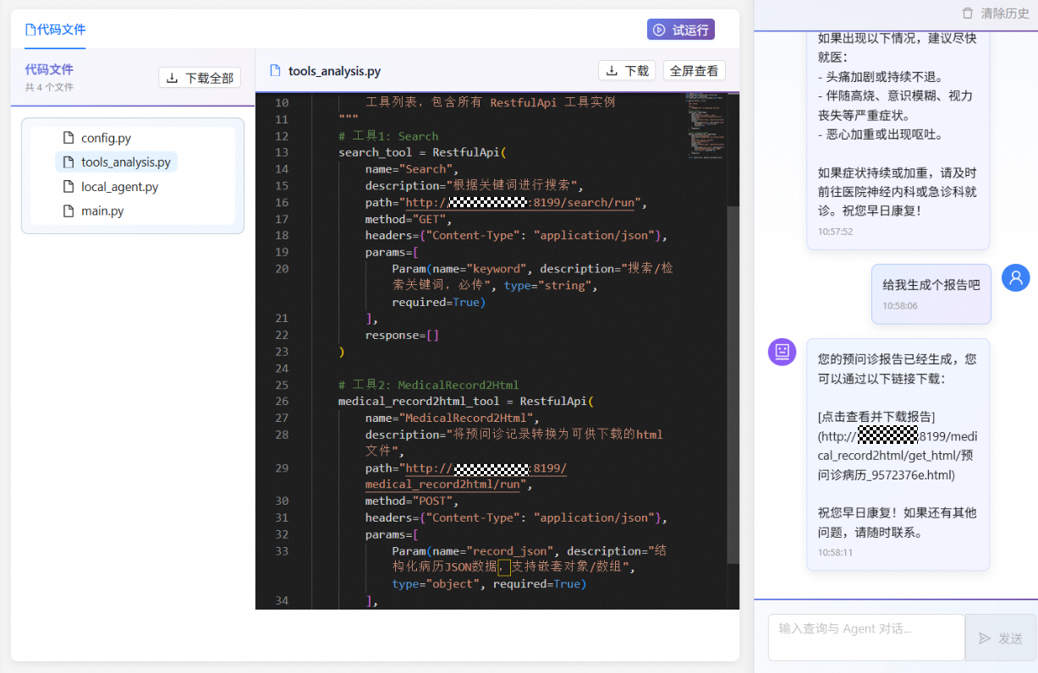This screenshot has height=673, width=1038.
Task: Click the search/run path URL on line 16
Action: click(524, 203)
